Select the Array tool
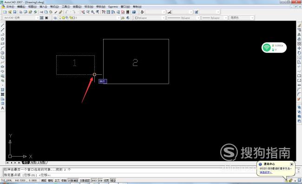302x184 pixels. click(x=299, y=44)
